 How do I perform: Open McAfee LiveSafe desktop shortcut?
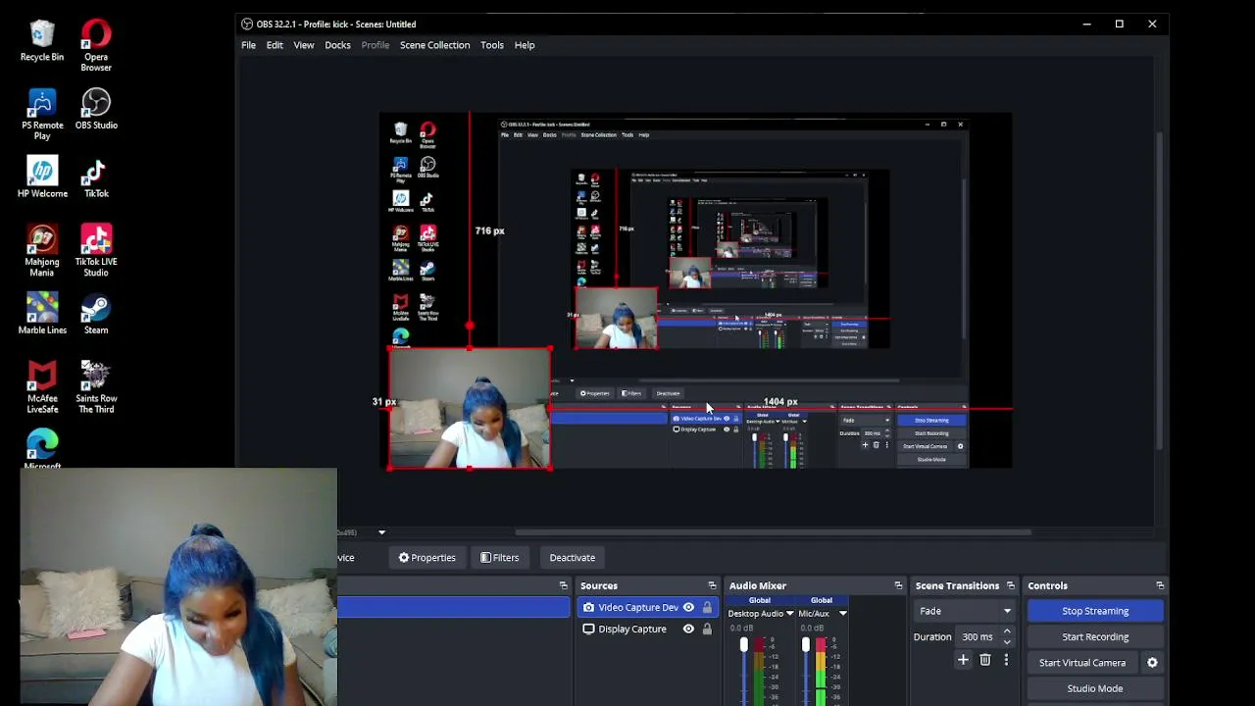pyautogui.click(x=42, y=387)
